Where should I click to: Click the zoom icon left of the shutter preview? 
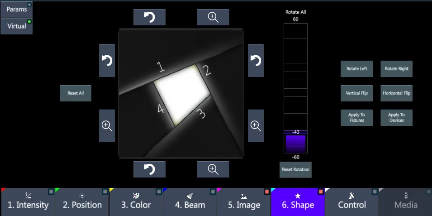pyautogui.click(x=107, y=126)
